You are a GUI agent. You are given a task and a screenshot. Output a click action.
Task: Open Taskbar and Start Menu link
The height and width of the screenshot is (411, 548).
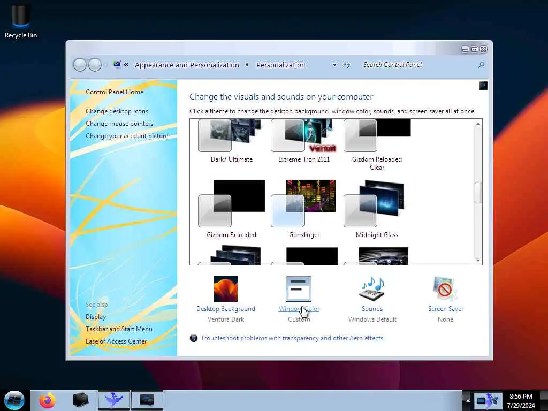[119, 329]
